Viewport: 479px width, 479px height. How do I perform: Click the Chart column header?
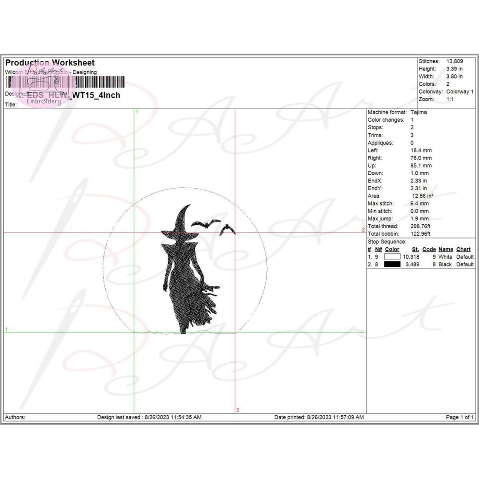(463, 250)
